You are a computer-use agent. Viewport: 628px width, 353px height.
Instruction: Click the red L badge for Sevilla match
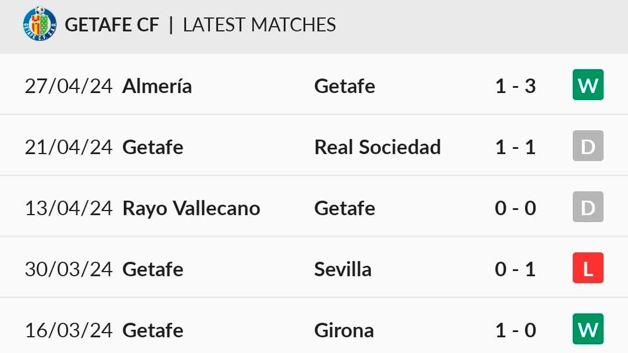coord(588,268)
